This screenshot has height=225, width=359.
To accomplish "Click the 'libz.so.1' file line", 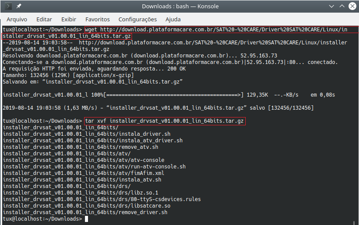I will pyautogui.click(x=80, y=193).
